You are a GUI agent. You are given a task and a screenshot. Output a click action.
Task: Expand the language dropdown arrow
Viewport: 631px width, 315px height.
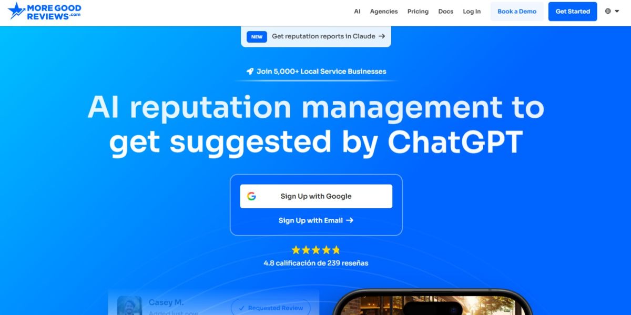click(617, 11)
